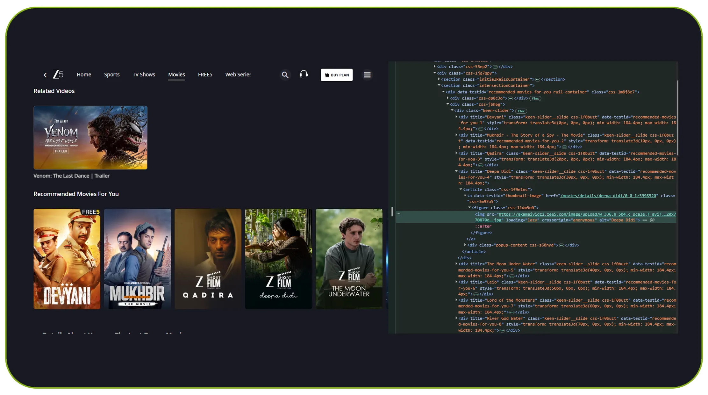The height and width of the screenshot is (395, 708).
Task: Click the ellipsis badge on the Leio slide node
Action: [476, 294]
